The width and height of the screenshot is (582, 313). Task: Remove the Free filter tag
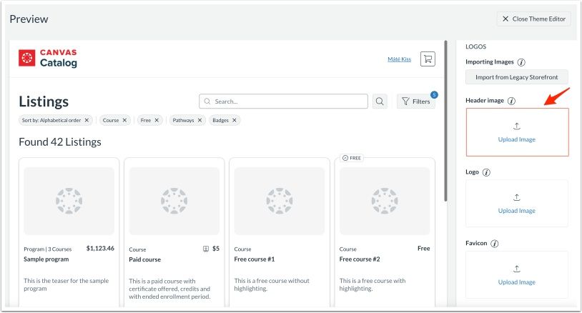click(157, 120)
